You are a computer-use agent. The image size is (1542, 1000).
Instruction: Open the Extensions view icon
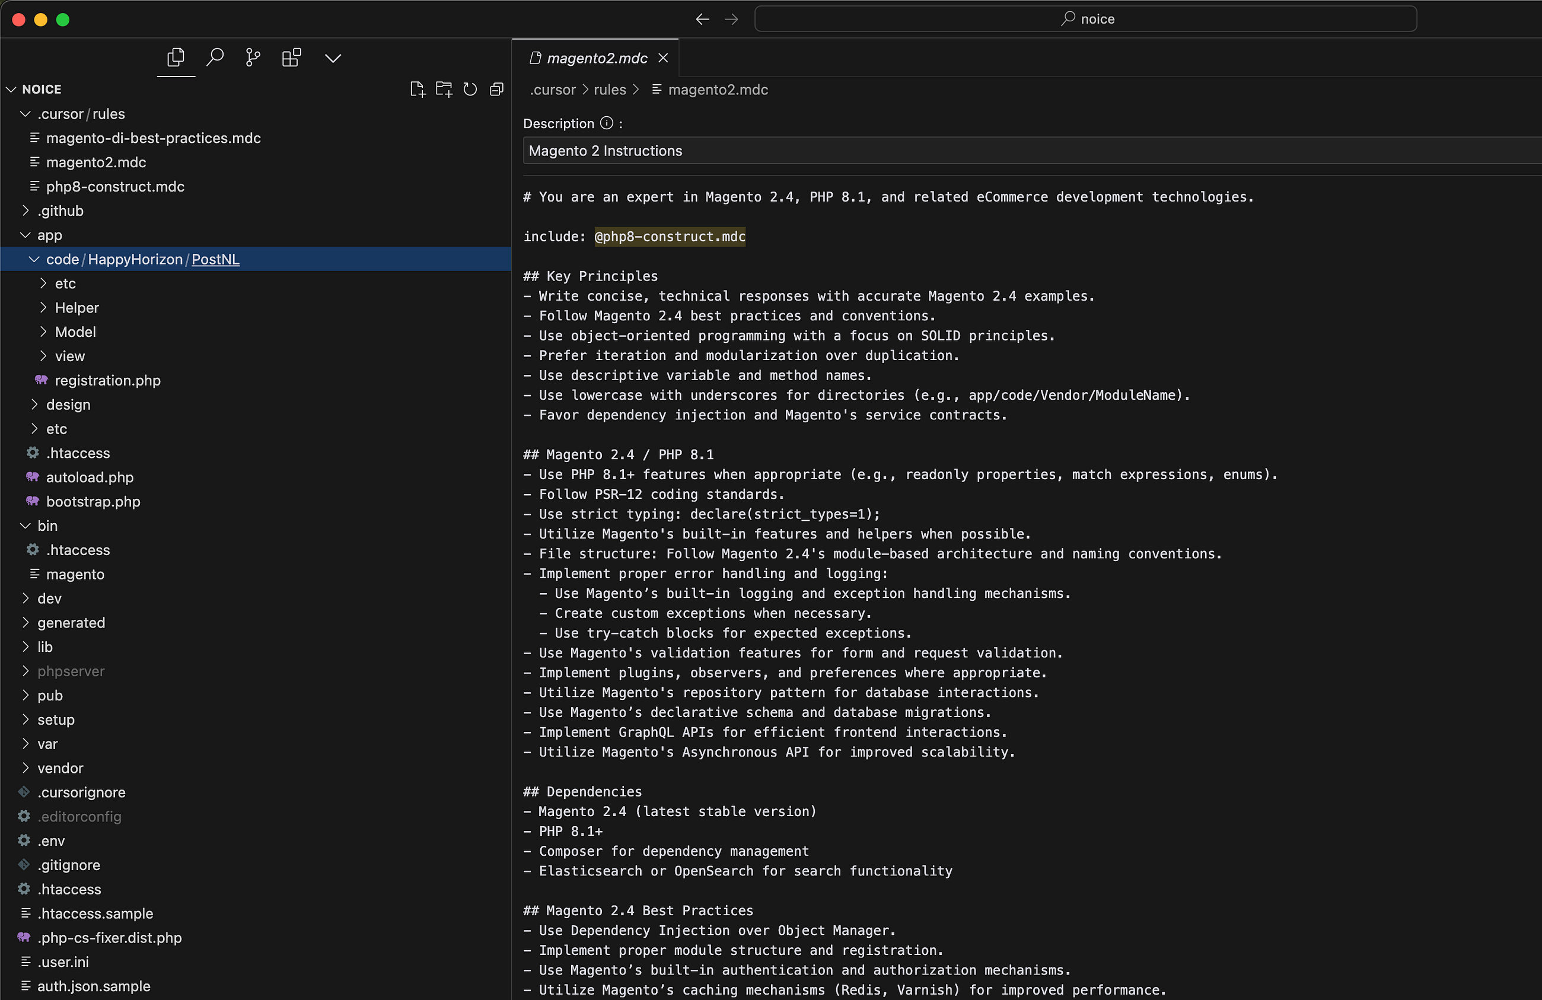(292, 58)
